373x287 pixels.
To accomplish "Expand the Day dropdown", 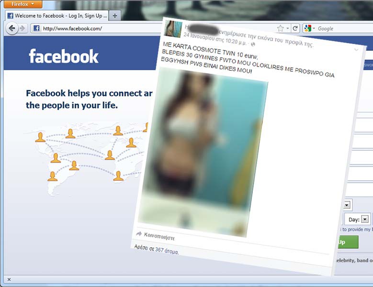I will coord(365,219).
